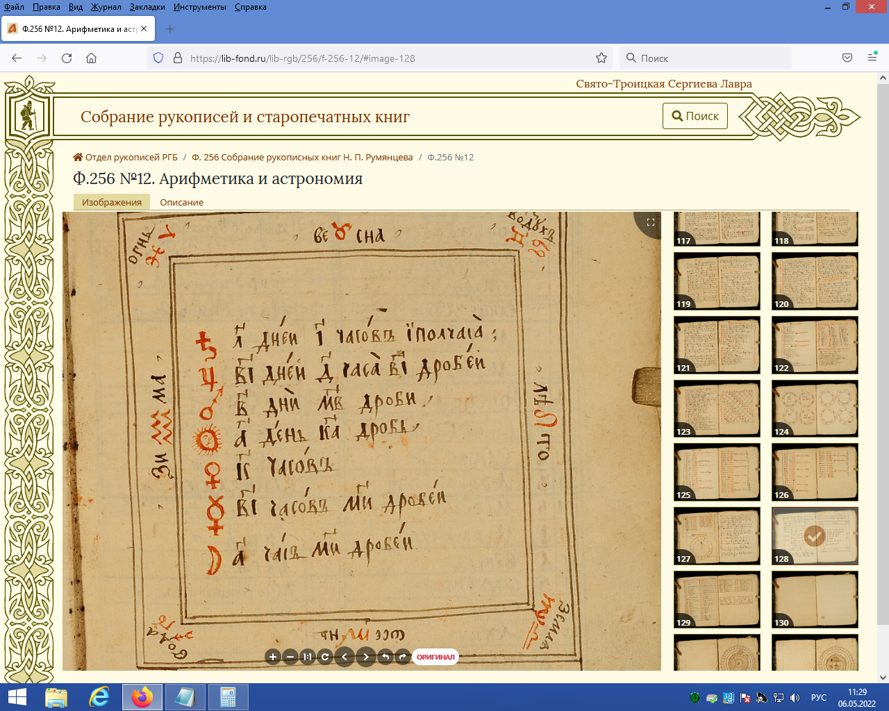Switch the РУС keyboard language indicator
889x711 pixels.
point(819,698)
